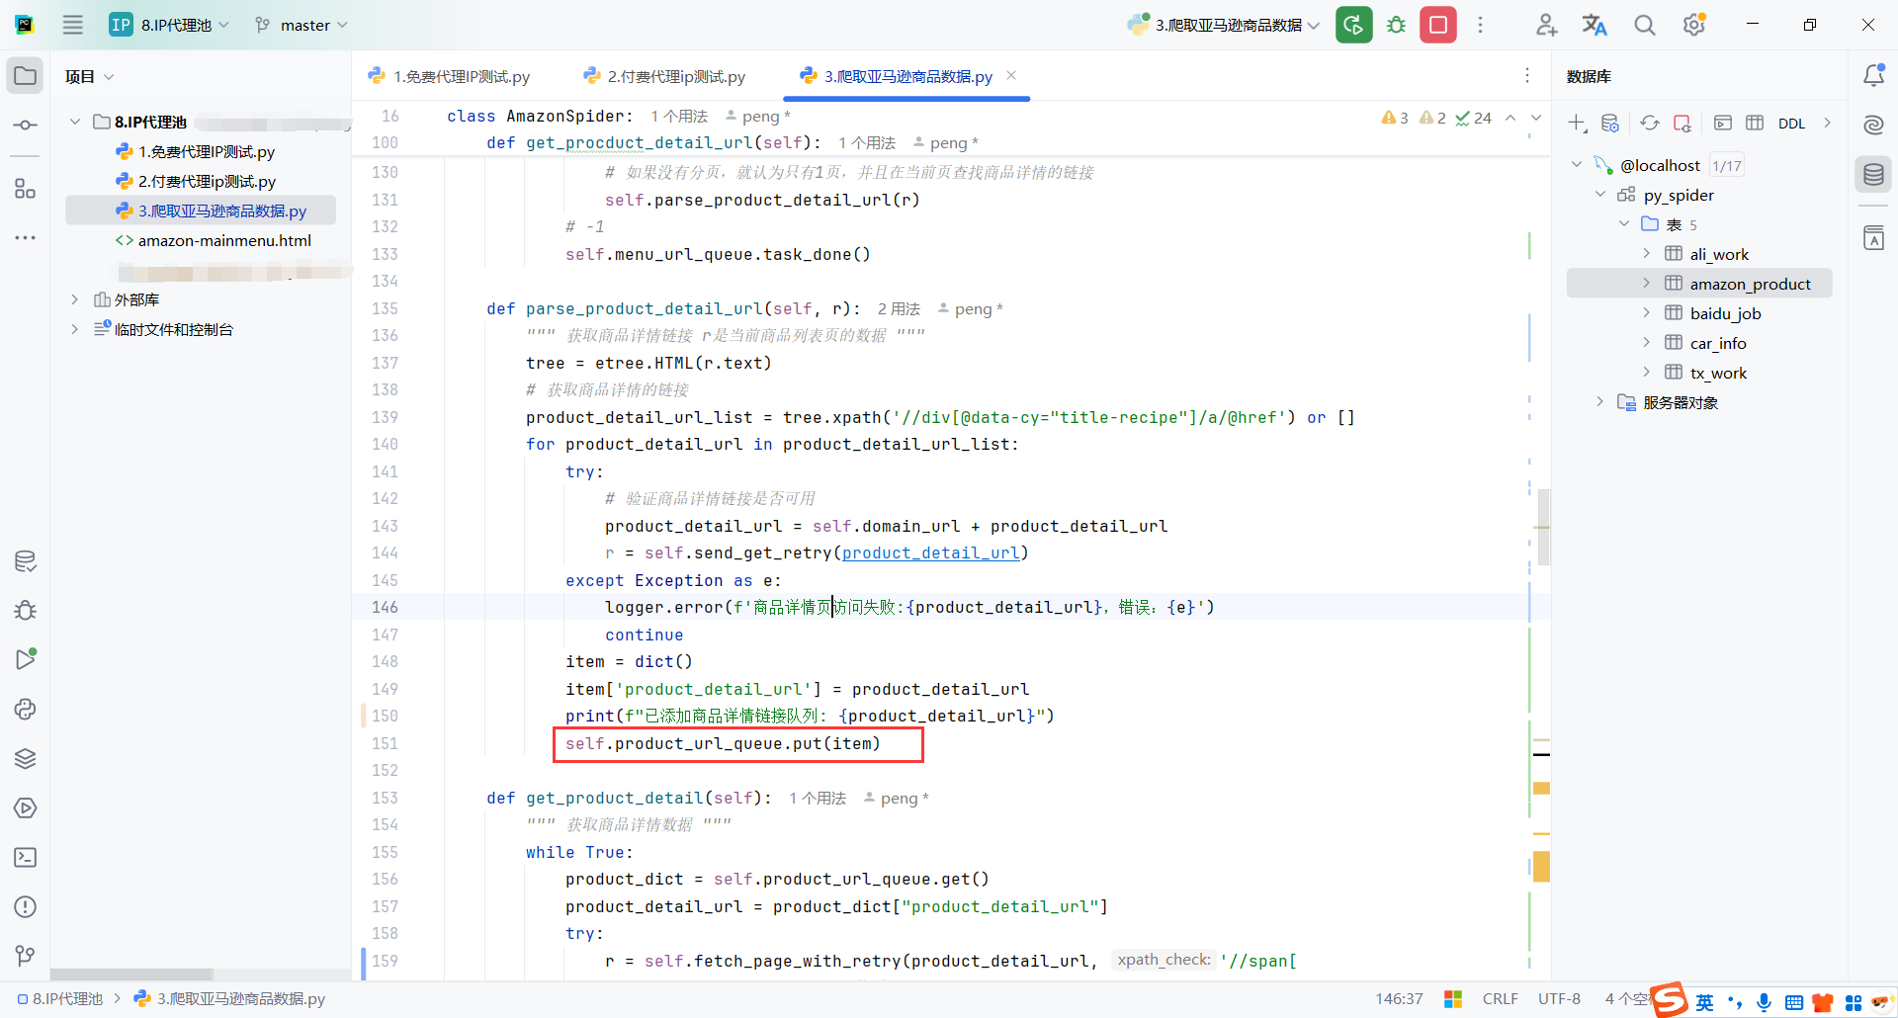
Task: Expand the ali_work table
Action: tap(1647, 254)
